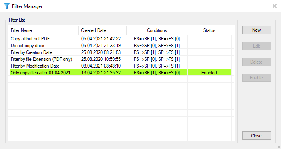Screen dimensions: 281x149
Task: Click created date 25.08.2020 10:59:55
Action: tap(101, 59)
